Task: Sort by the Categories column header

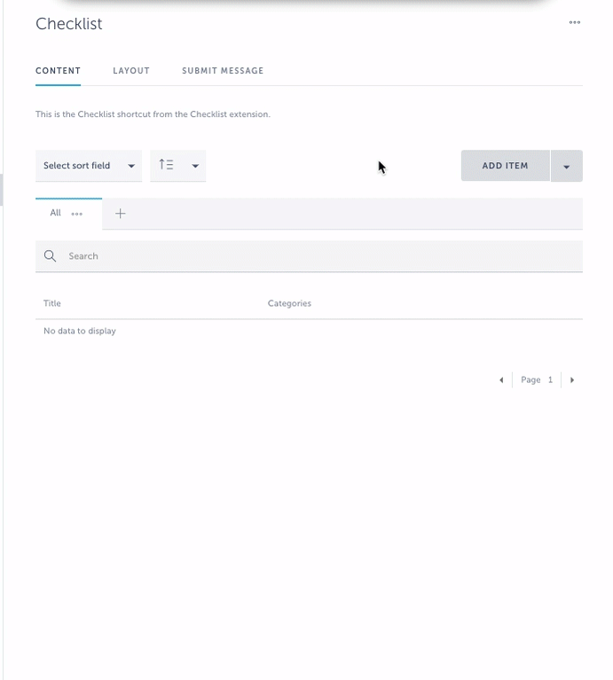Action: pos(289,303)
